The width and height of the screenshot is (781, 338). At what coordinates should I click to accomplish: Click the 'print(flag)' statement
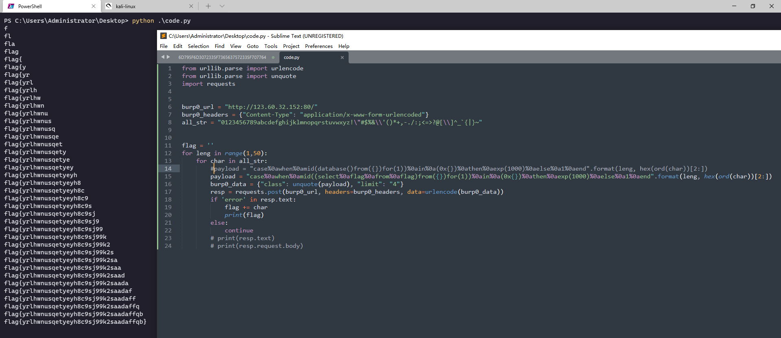pyautogui.click(x=244, y=215)
